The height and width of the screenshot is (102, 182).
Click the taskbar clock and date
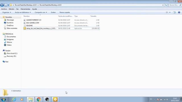[x=175, y=99]
